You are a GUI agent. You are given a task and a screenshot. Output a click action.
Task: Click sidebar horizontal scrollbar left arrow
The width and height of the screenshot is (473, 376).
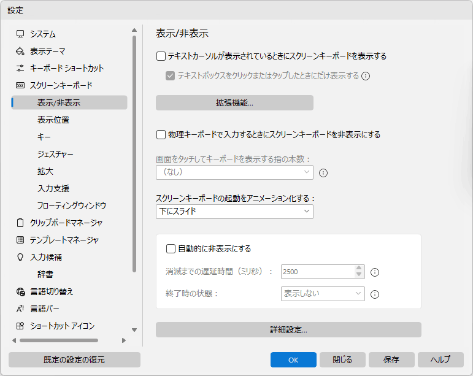(x=14, y=340)
